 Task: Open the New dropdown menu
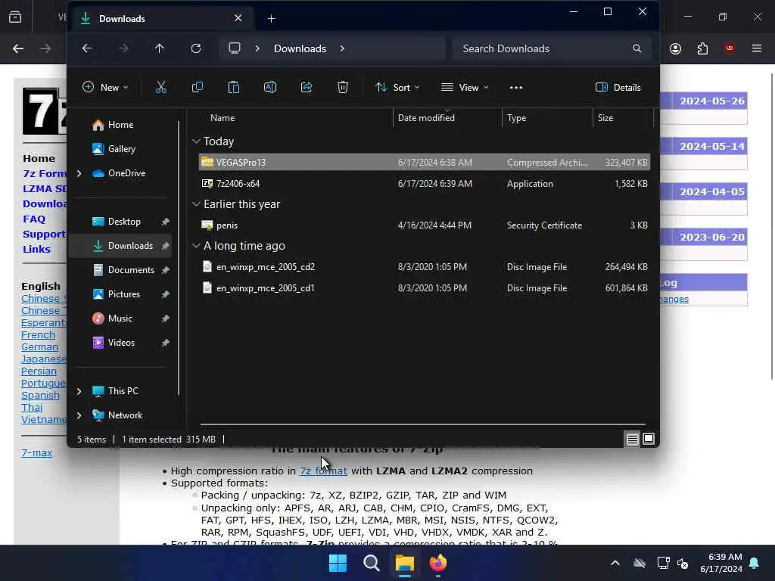point(105,88)
